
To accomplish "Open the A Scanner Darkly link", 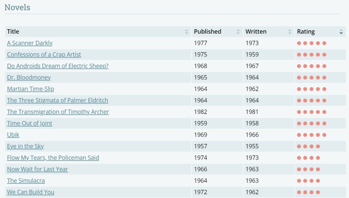I will pyautogui.click(x=30, y=43).
